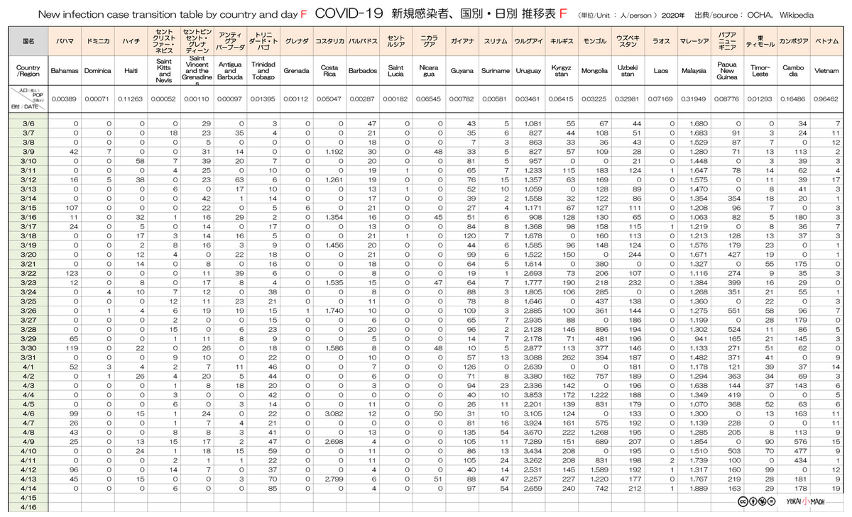Select the Guyana column header

(x=462, y=71)
